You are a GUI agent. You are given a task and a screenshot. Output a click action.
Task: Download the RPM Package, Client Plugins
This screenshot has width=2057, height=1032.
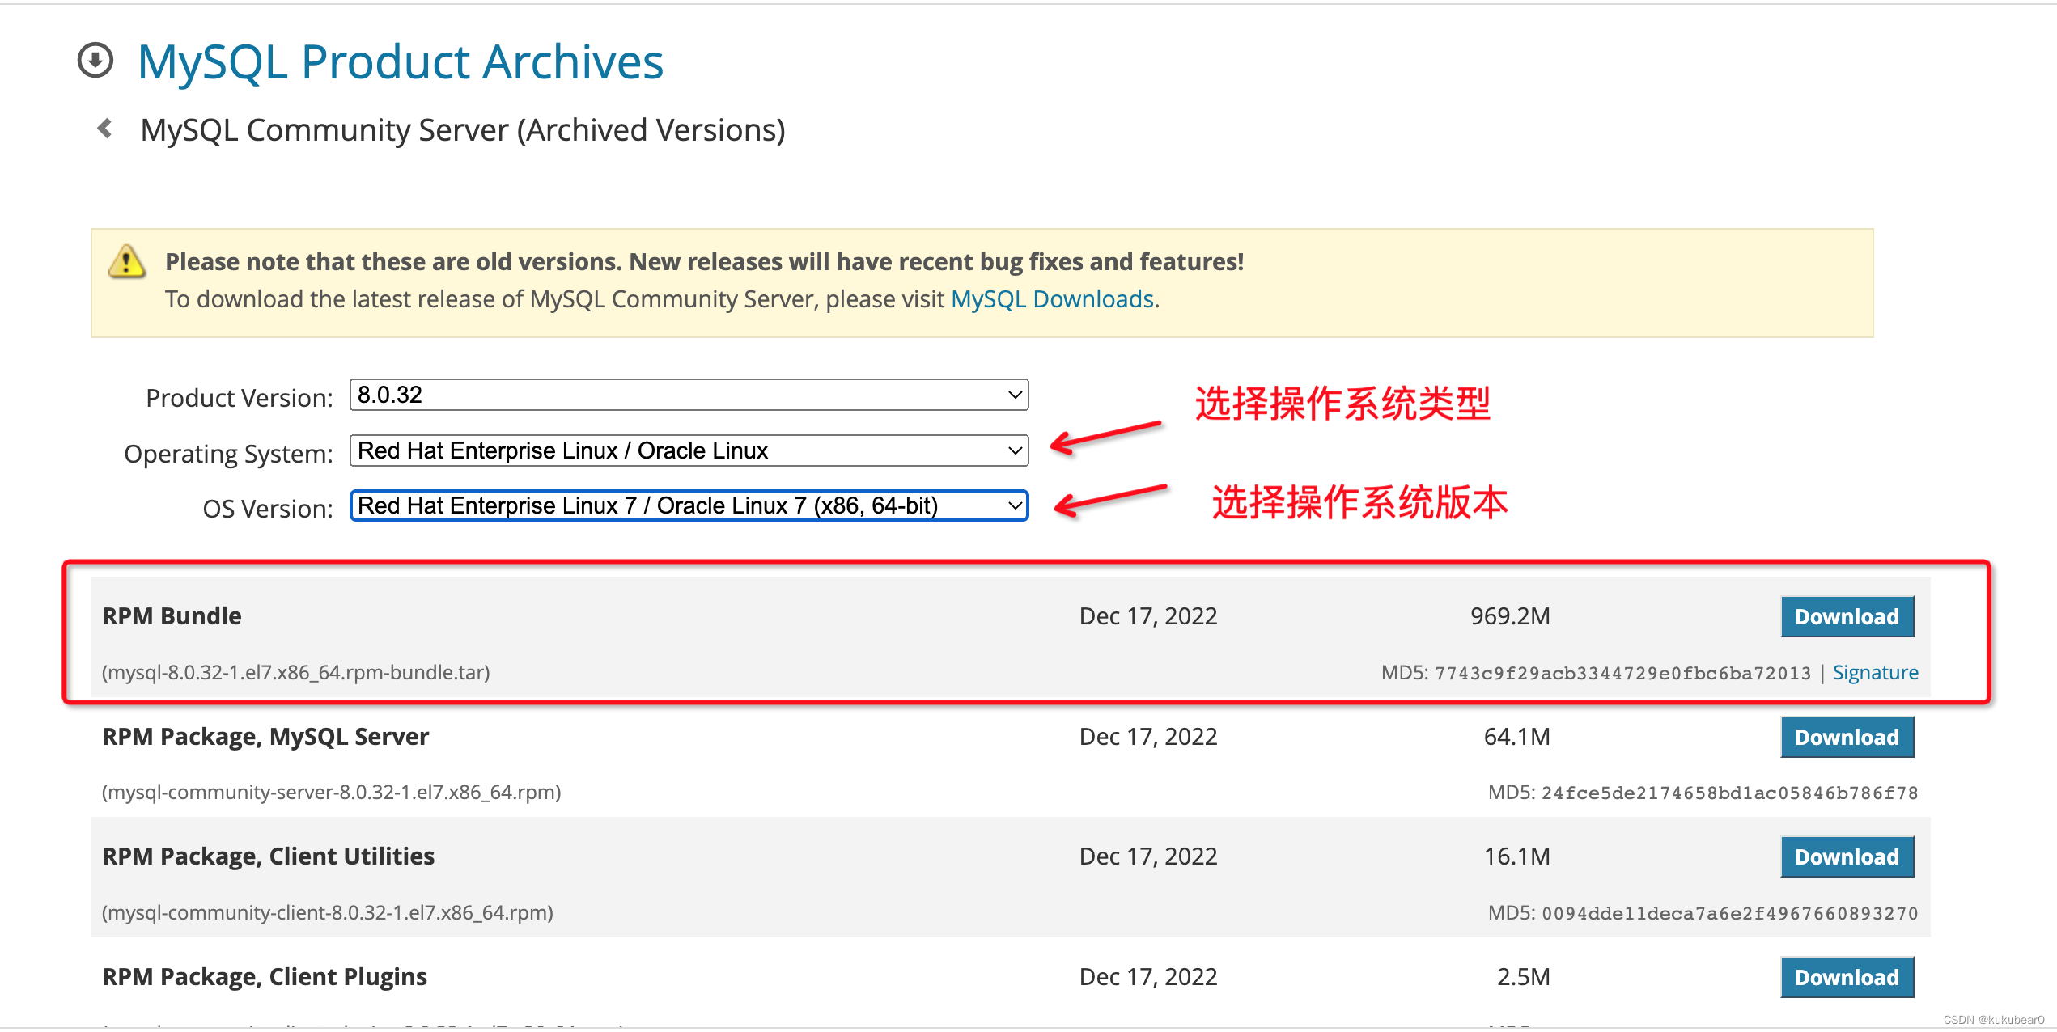click(x=1847, y=977)
